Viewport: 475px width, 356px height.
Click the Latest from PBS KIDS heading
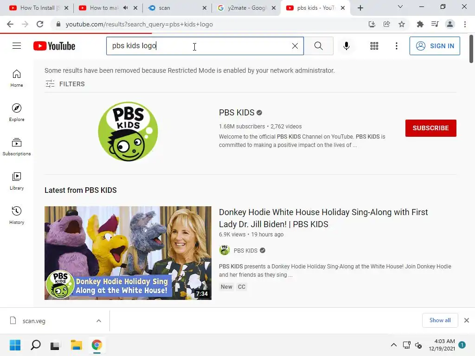81,190
